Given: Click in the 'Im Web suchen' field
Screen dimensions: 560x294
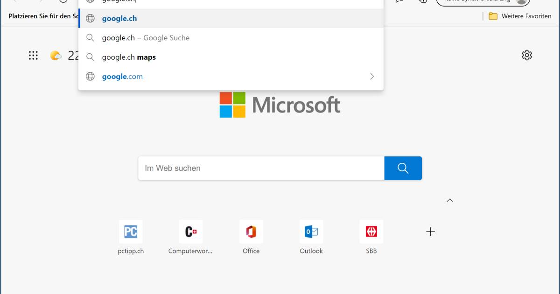Looking at the screenshot, I should coord(261,168).
